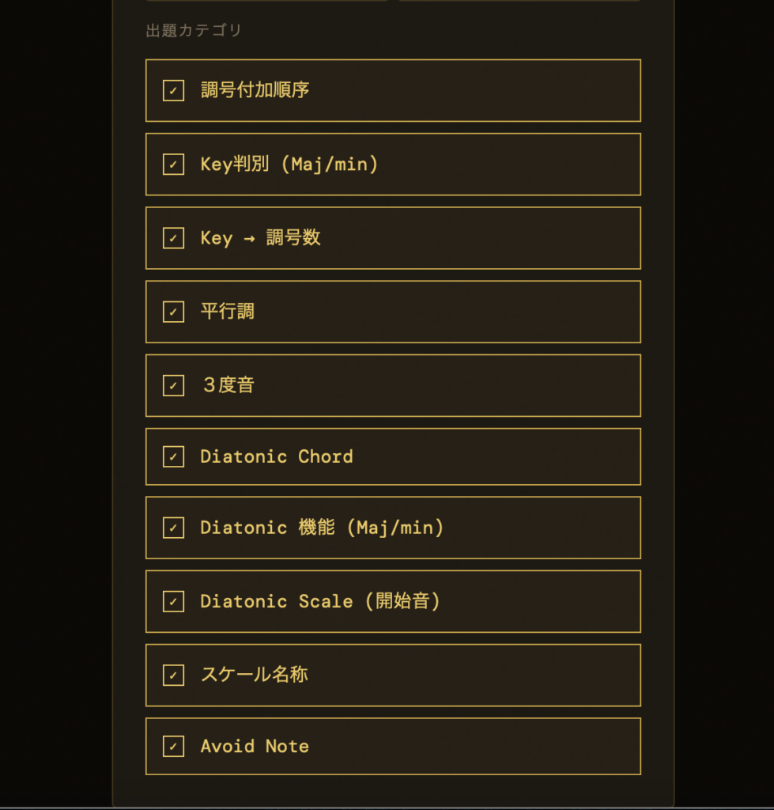Image resolution: width=774 pixels, height=810 pixels.
Task: Select the Key → 調号数 label text
Action: pyautogui.click(x=260, y=238)
